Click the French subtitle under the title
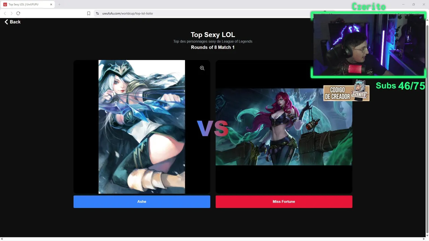 [x=213, y=42]
